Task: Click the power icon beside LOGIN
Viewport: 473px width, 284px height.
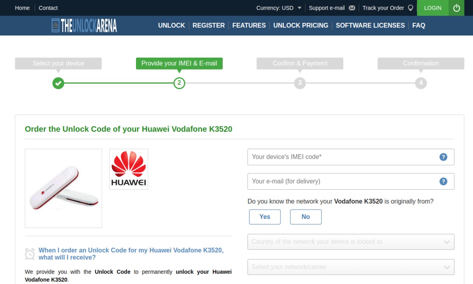Action: point(457,8)
